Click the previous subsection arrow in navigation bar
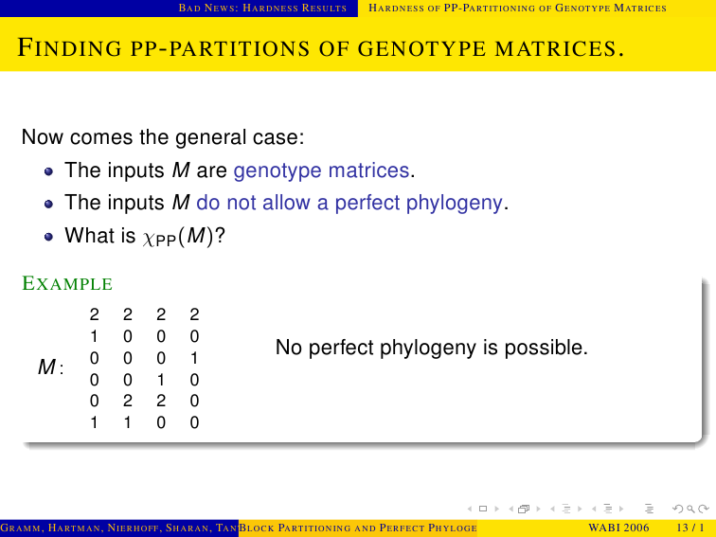This screenshot has width=716, height=537. click(552, 509)
